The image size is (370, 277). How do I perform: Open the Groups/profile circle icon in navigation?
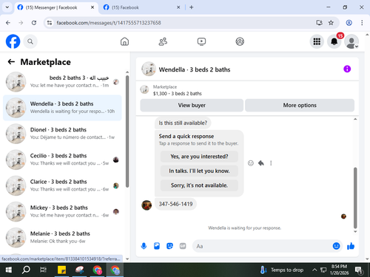240,41
